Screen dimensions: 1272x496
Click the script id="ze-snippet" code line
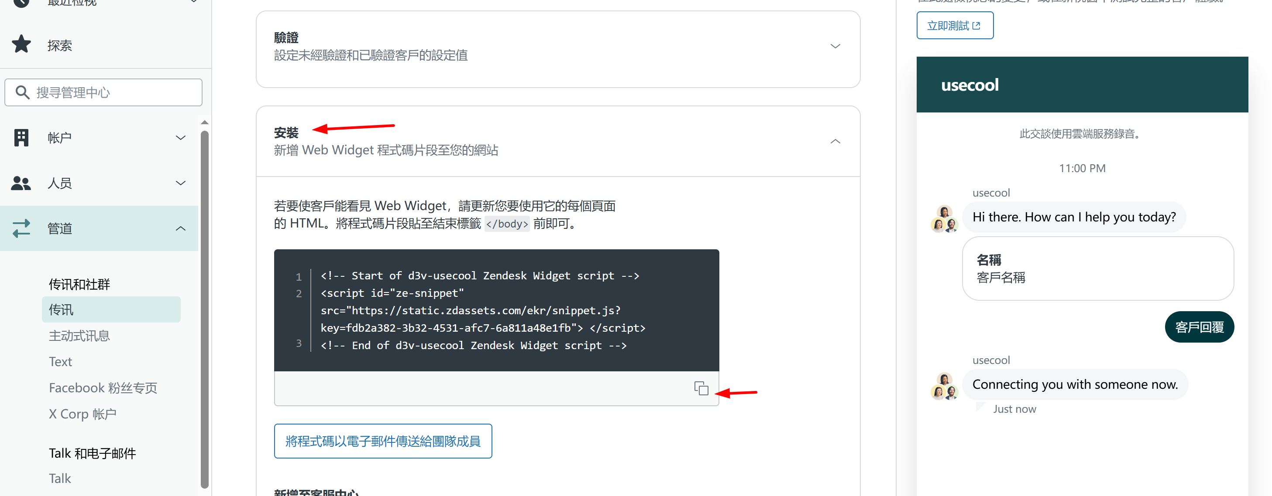pyautogui.click(x=392, y=293)
